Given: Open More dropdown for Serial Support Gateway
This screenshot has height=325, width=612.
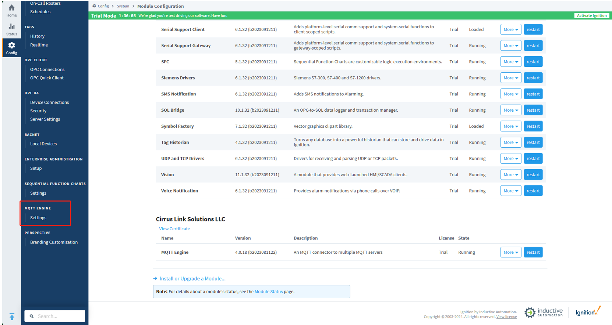Looking at the screenshot, I should pos(511,46).
